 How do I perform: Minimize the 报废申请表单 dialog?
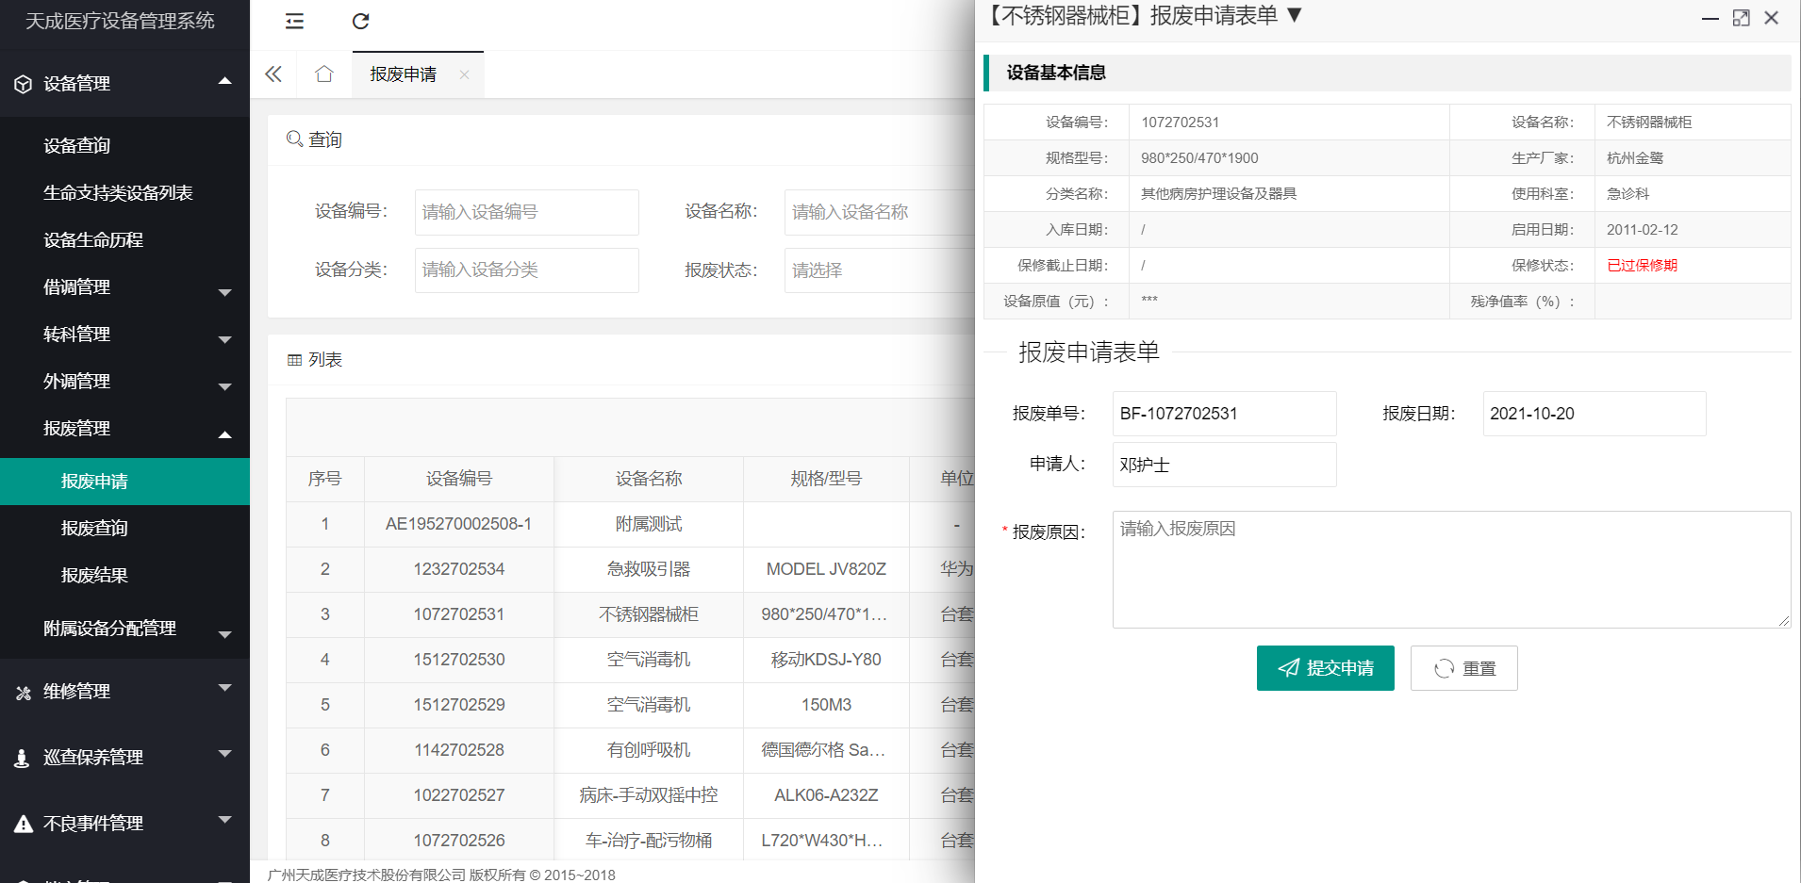pos(1710,18)
